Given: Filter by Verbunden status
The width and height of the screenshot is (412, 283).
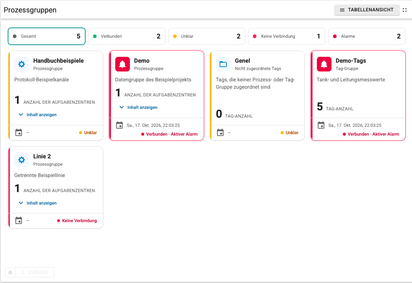Looking at the screenshot, I should point(127,36).
